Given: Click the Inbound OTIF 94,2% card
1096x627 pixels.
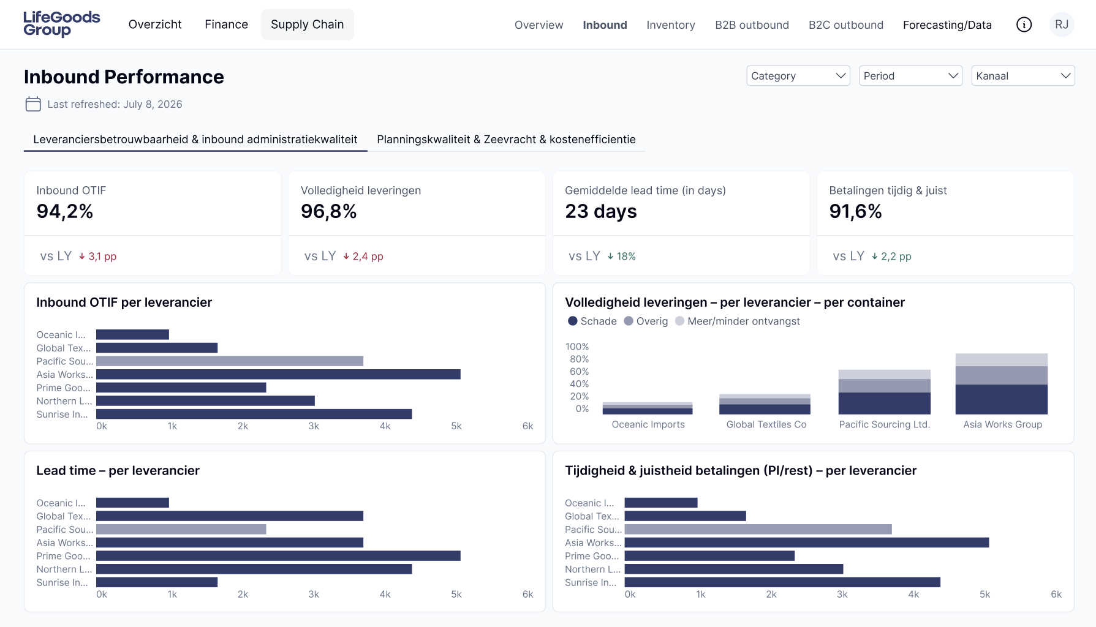Looking at the screenshot, I should pyautogui.click(x=153, y=223).
